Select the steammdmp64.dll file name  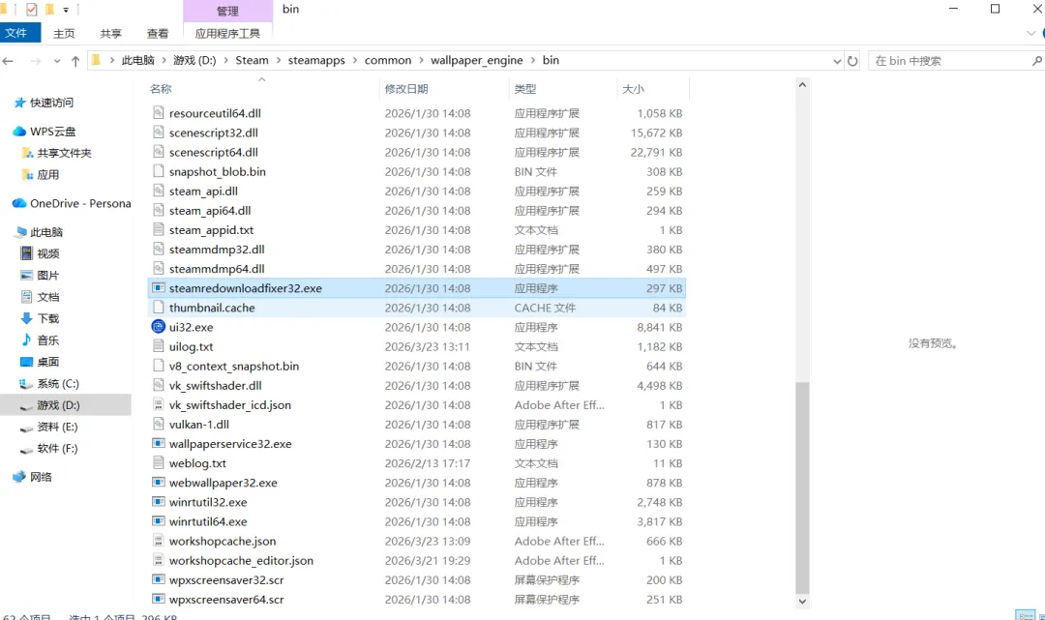[217, 269]
